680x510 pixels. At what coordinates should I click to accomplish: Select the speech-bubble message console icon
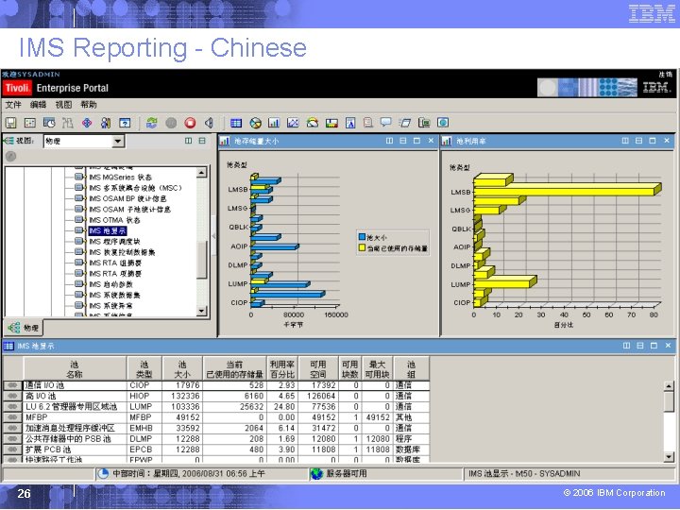(385, 122)
